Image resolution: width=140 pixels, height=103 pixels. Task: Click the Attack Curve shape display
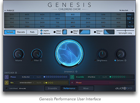(65, 32)
